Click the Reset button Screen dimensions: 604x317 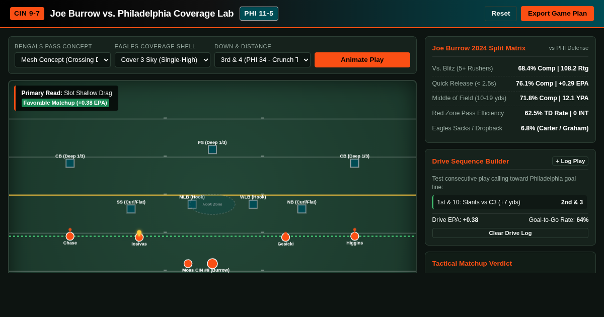click(501, 14)
